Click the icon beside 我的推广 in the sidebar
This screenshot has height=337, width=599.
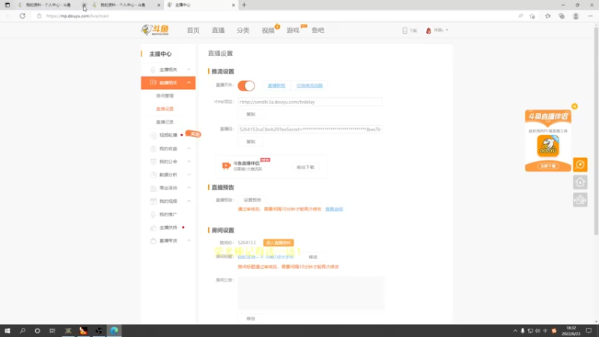(x=153, y=214)
